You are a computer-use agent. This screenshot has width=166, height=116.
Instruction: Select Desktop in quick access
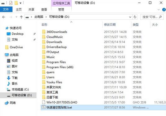(x=18, y=34)
